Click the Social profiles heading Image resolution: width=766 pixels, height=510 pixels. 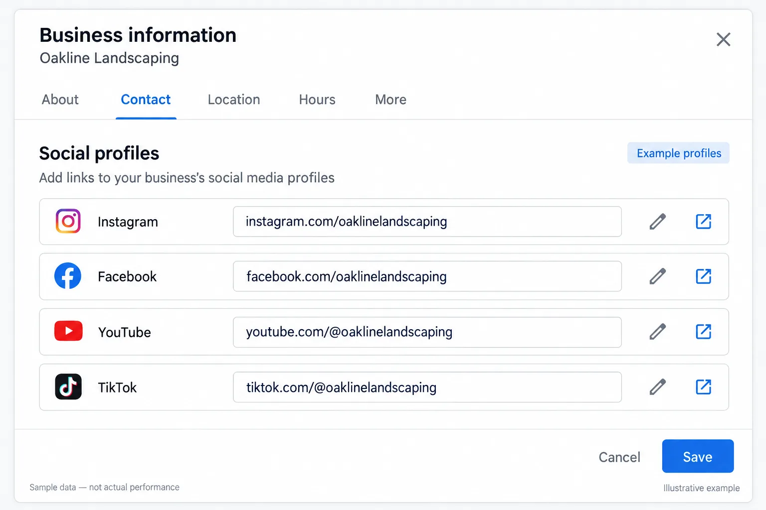[99, 153]
